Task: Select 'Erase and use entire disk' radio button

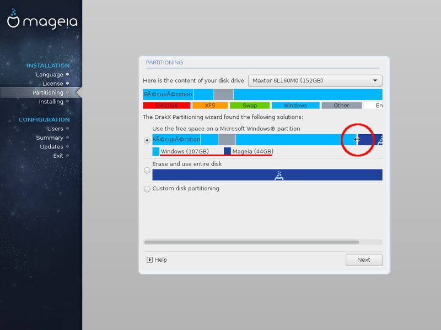Action: click(147, 170)
